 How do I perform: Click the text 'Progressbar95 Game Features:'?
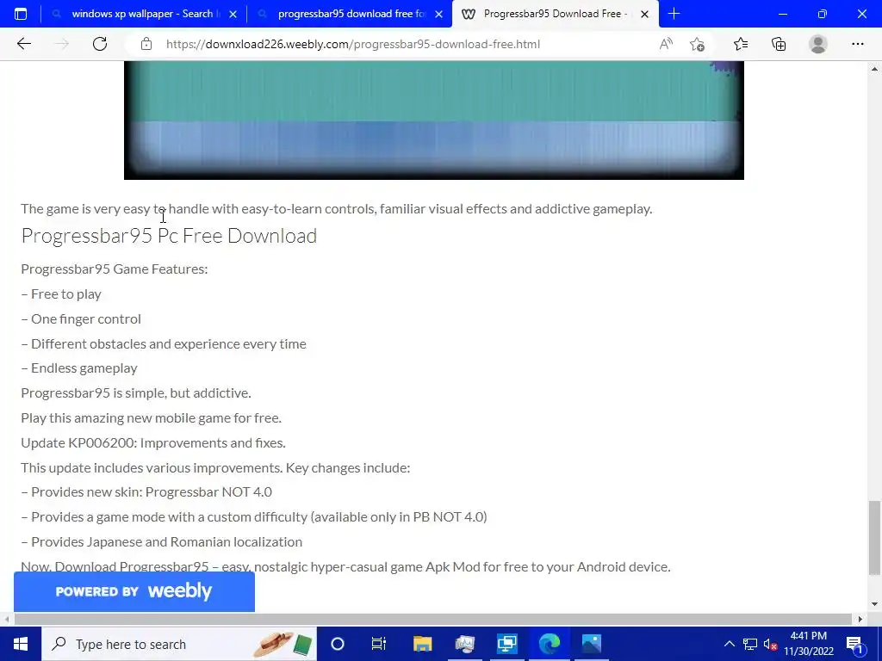pyautogui.click(x=115, y=269)
